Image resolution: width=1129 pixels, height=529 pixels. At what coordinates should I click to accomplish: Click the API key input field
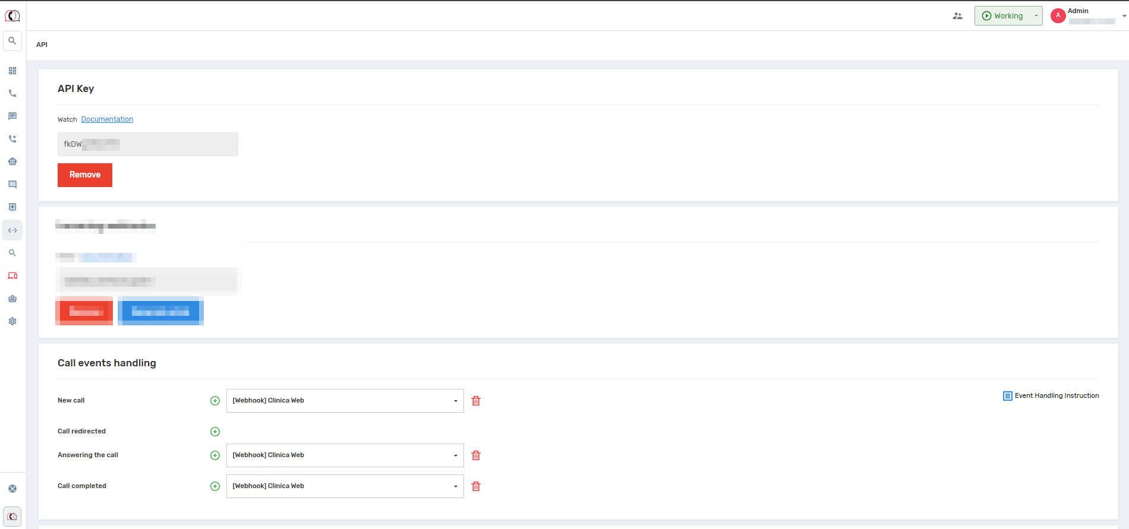click(148, 144)
